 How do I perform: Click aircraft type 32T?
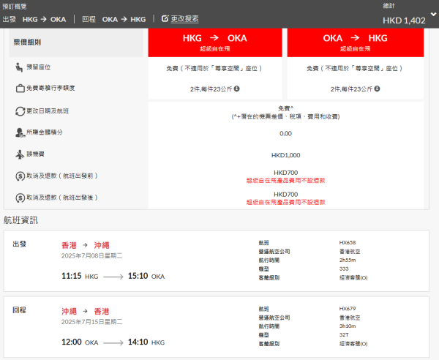pos(344,335)
